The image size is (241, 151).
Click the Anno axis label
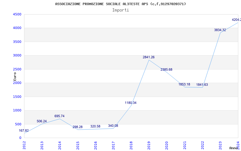click(x=234, y=148)
